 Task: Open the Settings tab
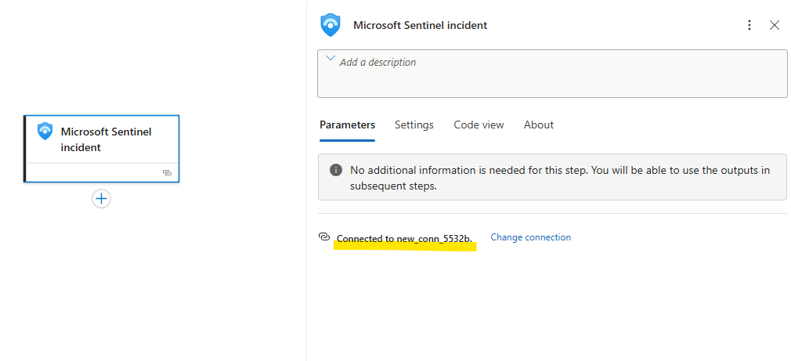pos(414,125)
